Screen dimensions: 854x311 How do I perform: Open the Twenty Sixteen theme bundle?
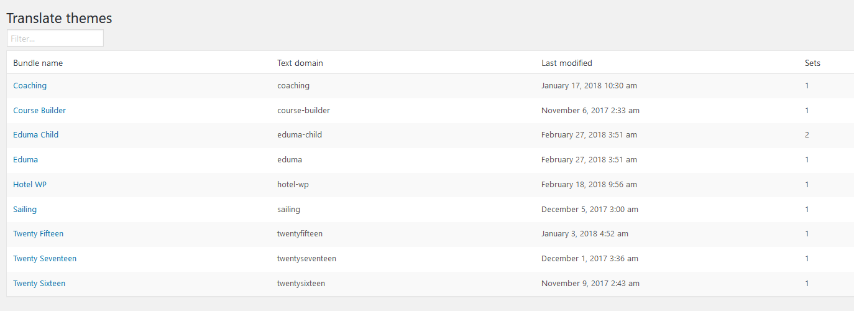39,284
